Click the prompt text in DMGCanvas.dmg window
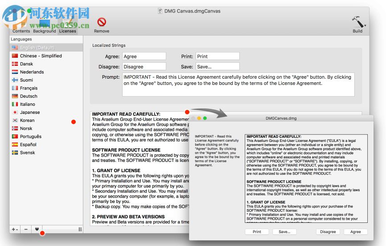This screenshot has height=246, width=386. (217, 151)
